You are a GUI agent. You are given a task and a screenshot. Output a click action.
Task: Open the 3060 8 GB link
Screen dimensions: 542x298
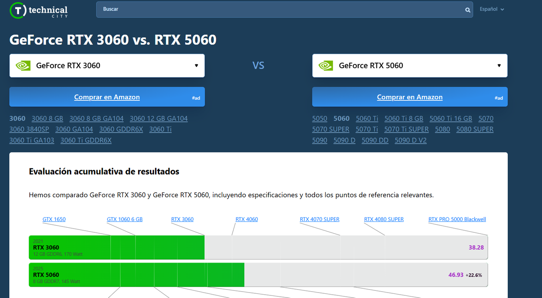pyautogui.click(x=47, y=119)
